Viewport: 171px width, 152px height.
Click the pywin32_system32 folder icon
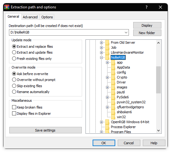[113, 102]
